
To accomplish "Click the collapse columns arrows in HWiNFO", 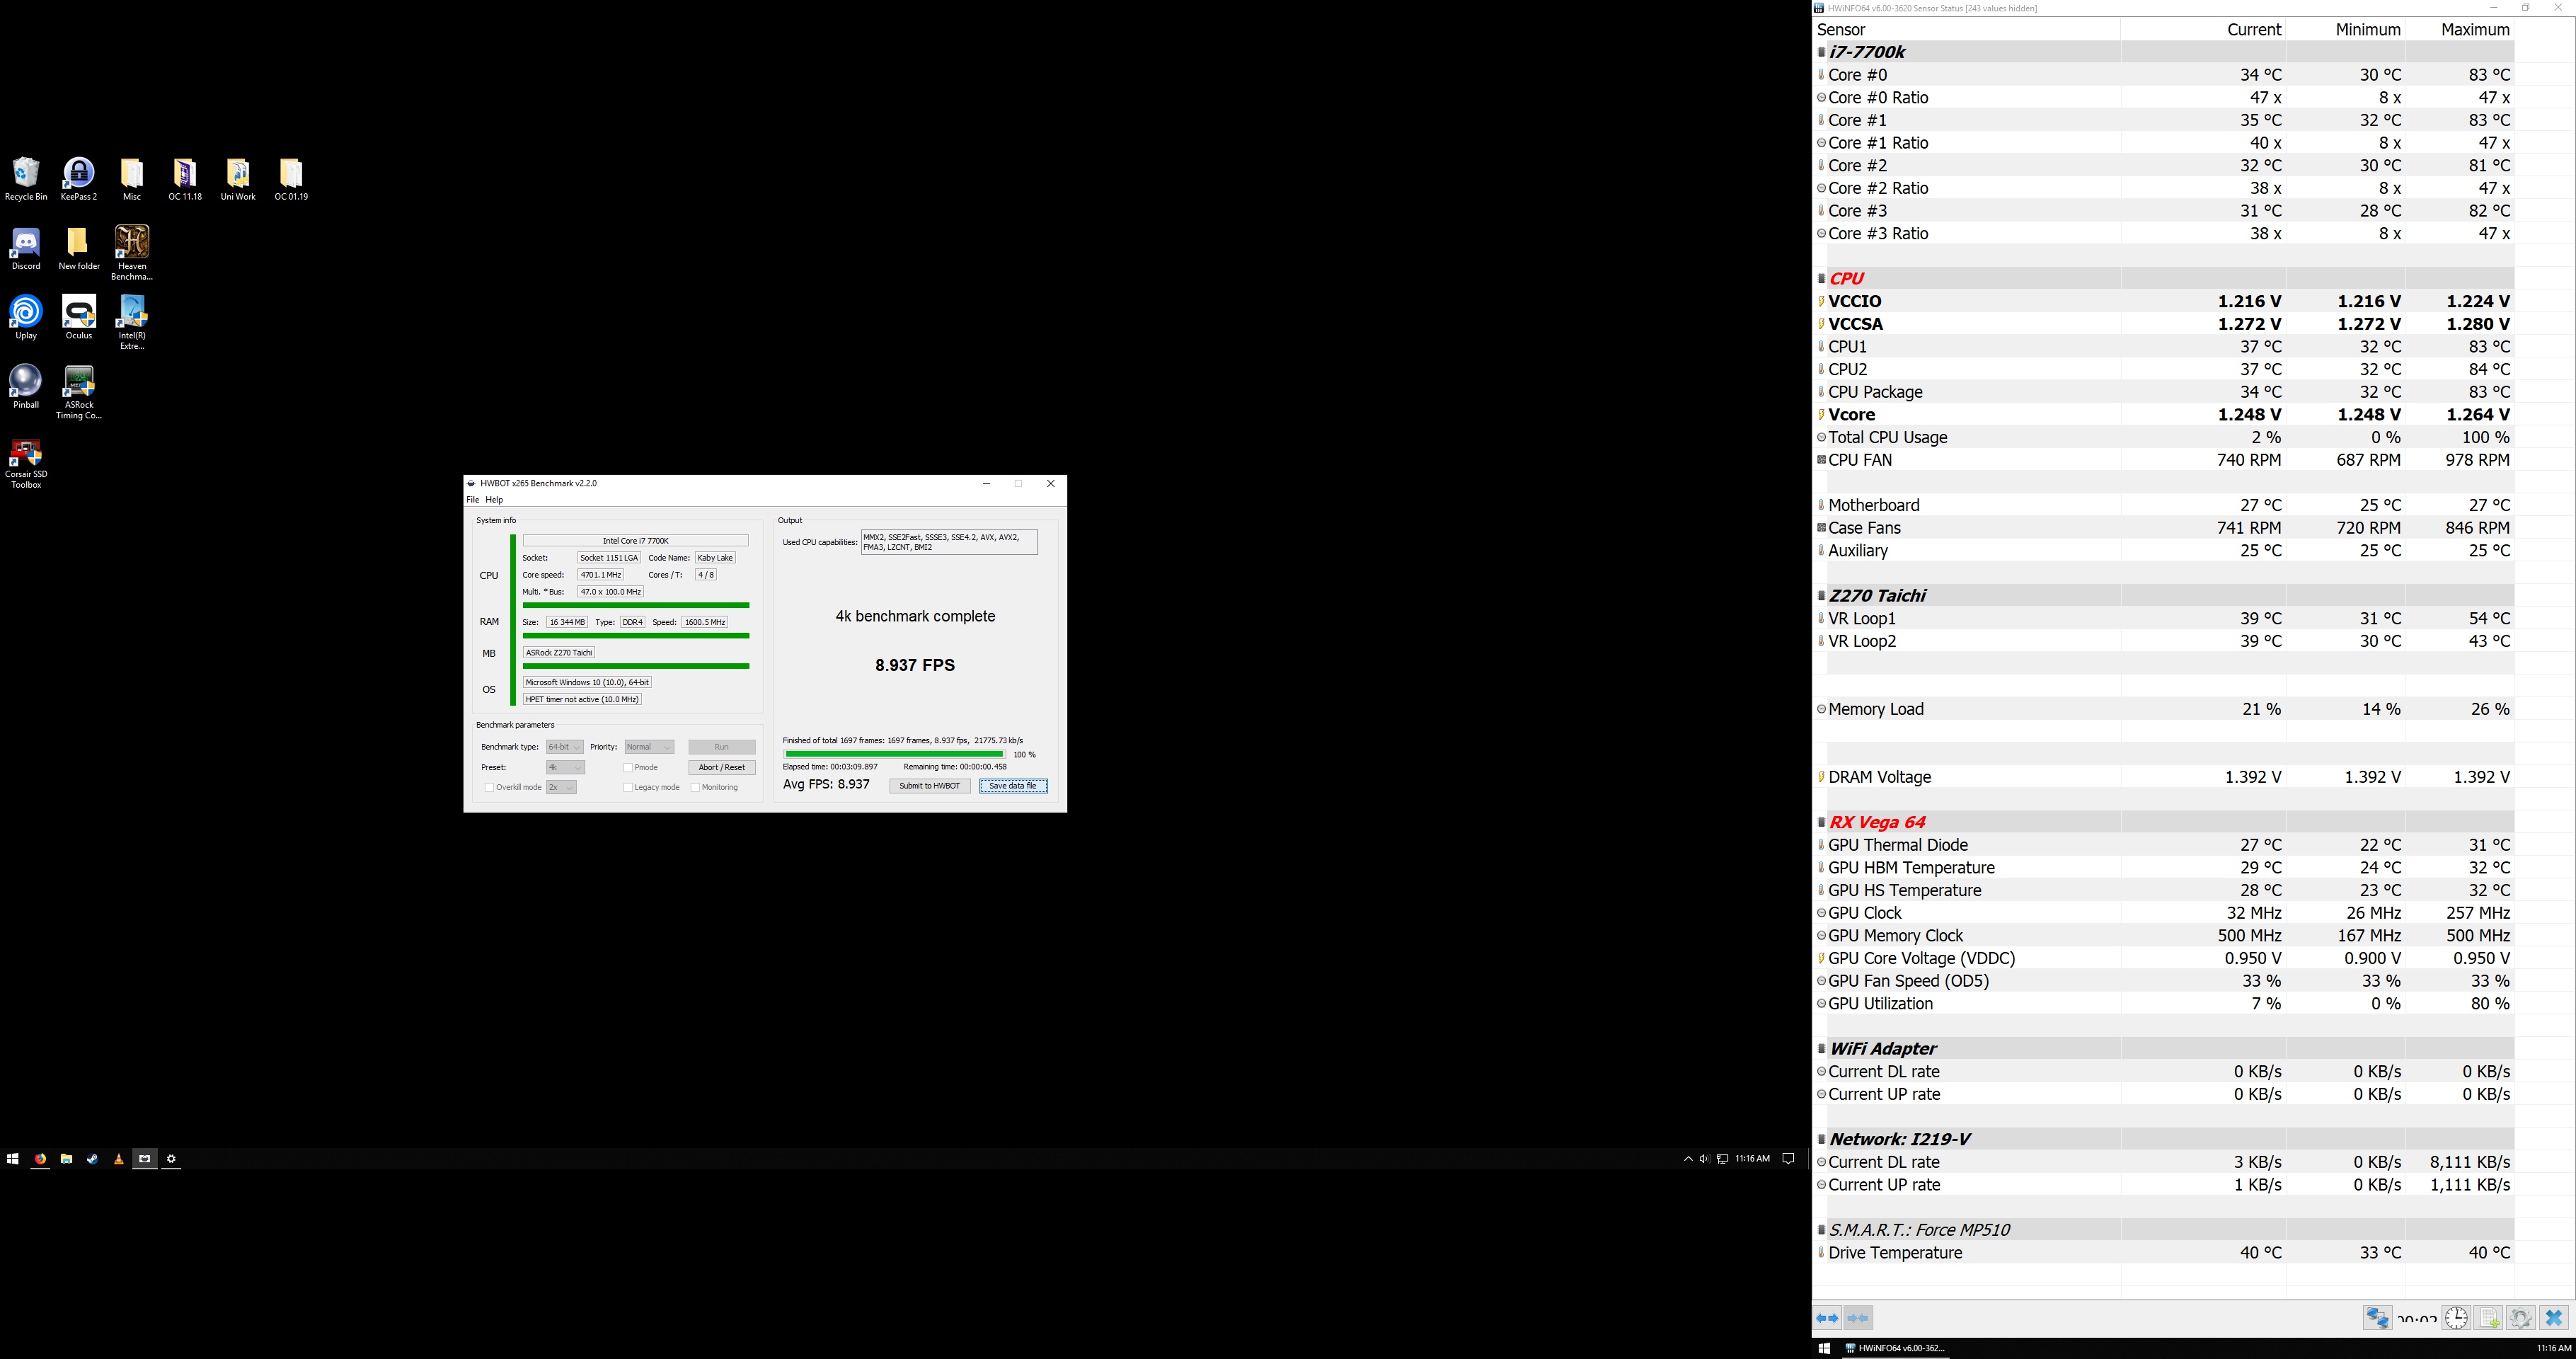I will click(x=1858, y=1318).
